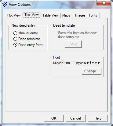Open font chooser with the Change... button
This screenshot has height=126, width=113.
[x=91, y=71]
